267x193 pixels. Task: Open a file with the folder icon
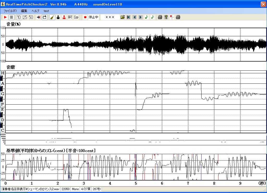pyautogui.click(x=123, y=17)
